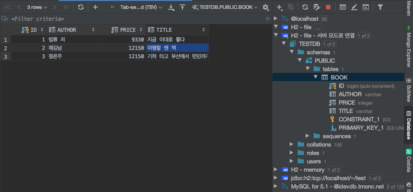
Task: Open the Mongo Explorer tool window
Action: point(409,46)
